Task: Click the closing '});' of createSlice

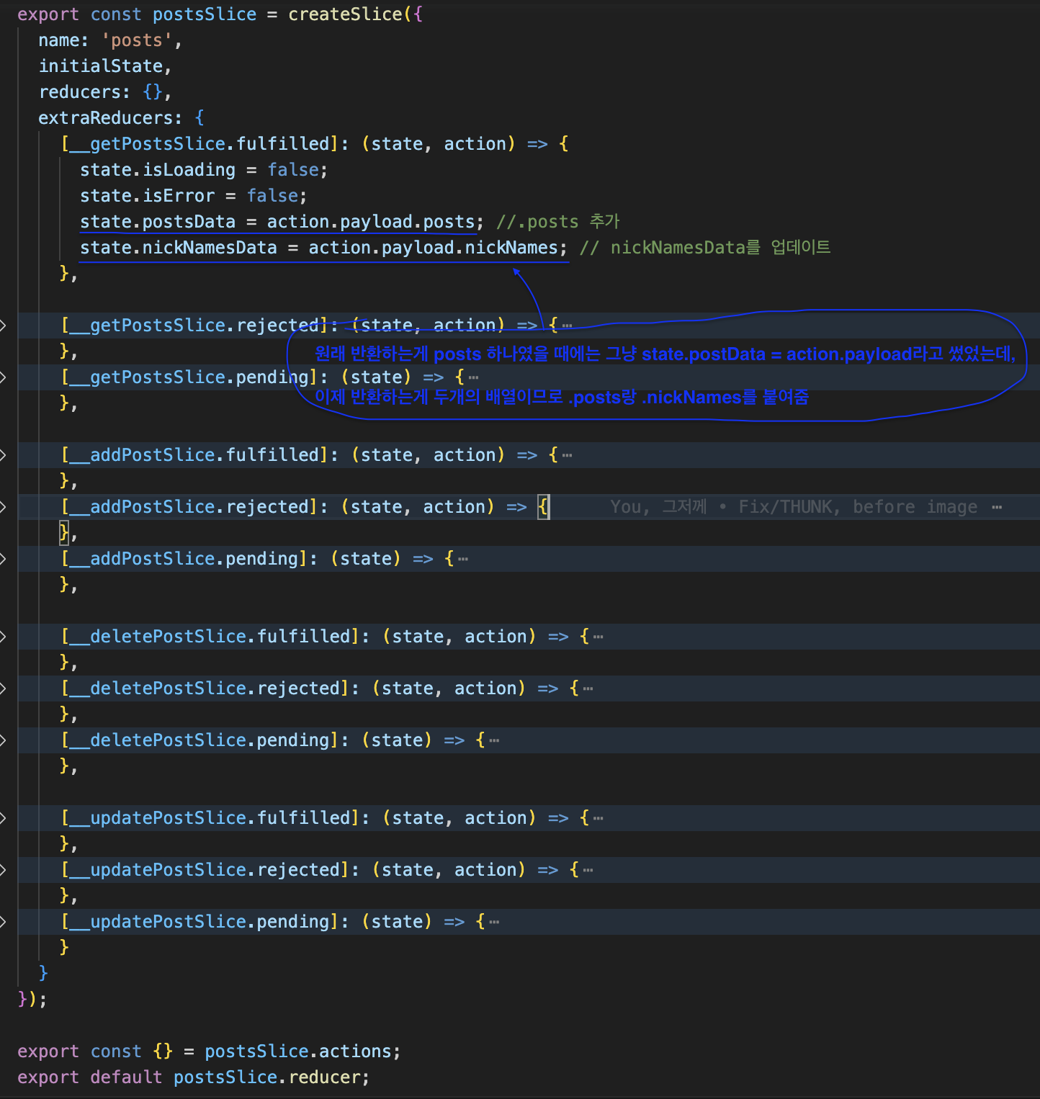Action: click(32, 1000)
